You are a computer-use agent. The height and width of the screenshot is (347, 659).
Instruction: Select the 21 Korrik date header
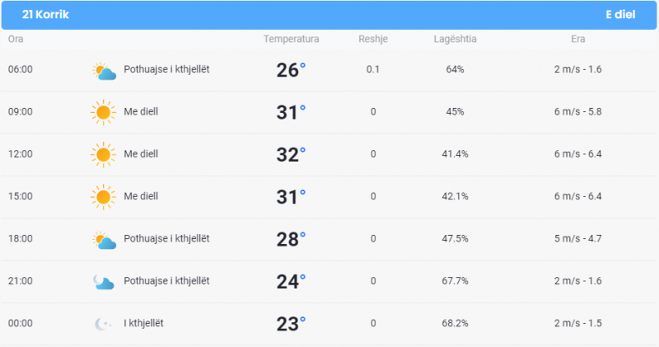click(45, 14)
